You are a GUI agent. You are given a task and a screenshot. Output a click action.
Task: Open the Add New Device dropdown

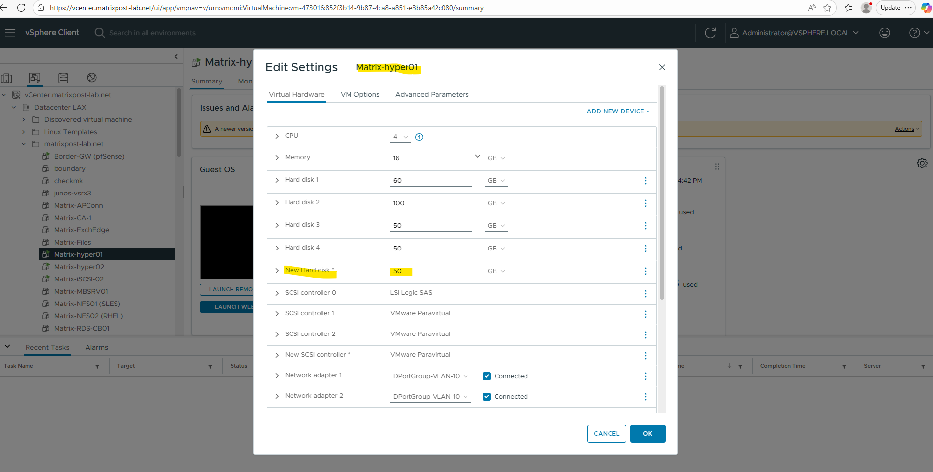618,111
